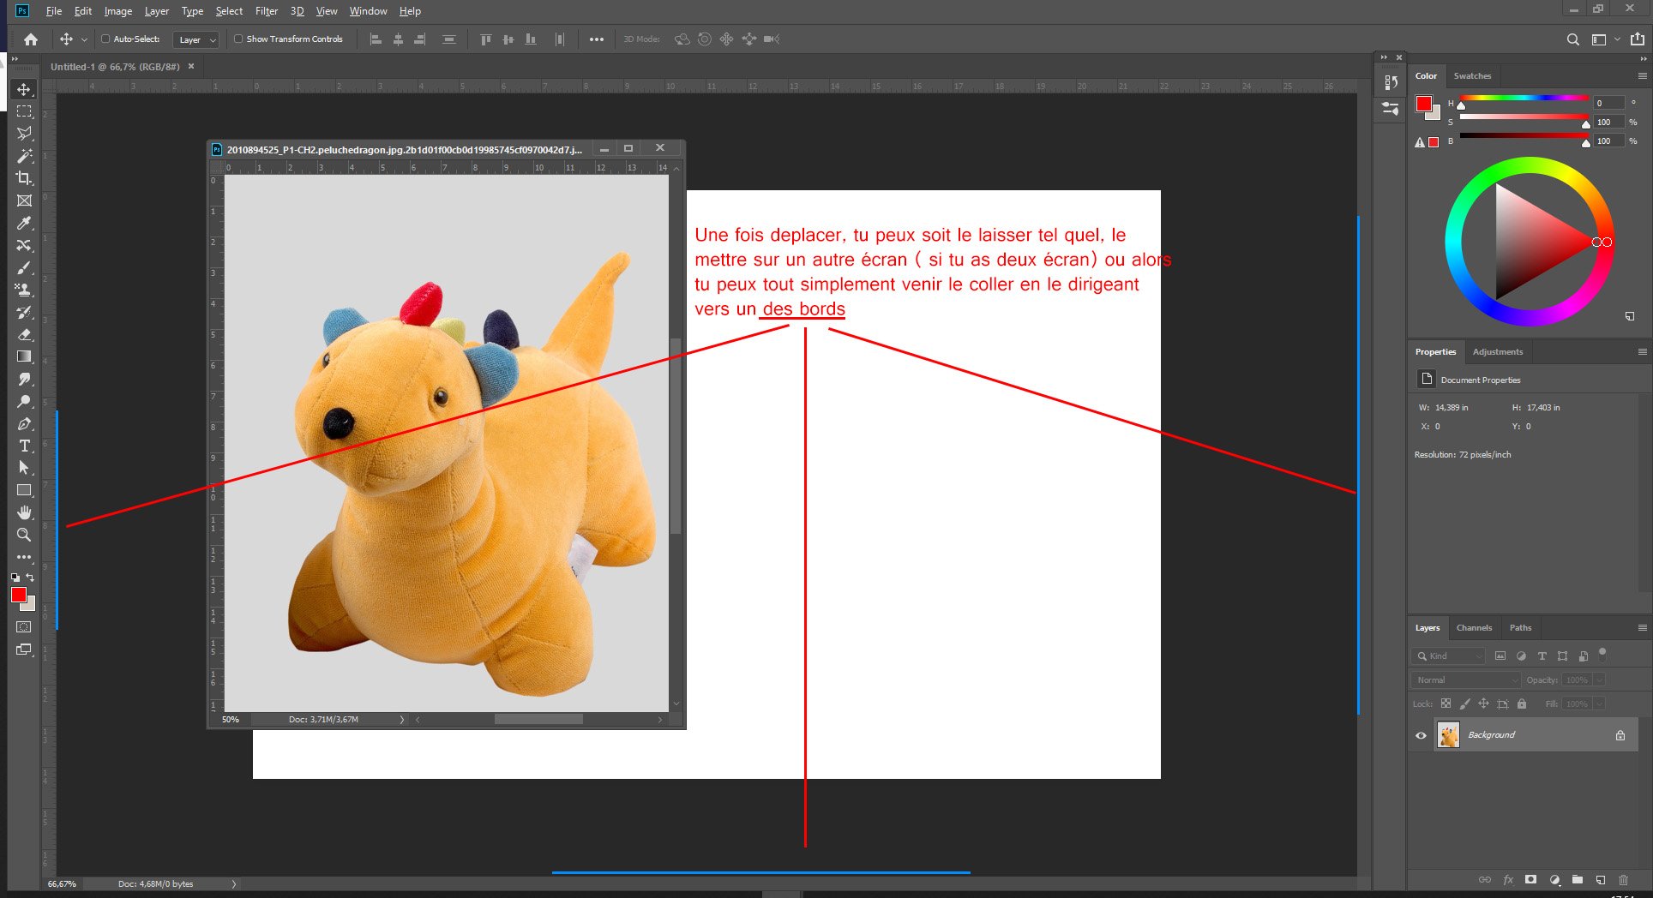
Task: Select the Horizontal Type tool
Action: 24,446
